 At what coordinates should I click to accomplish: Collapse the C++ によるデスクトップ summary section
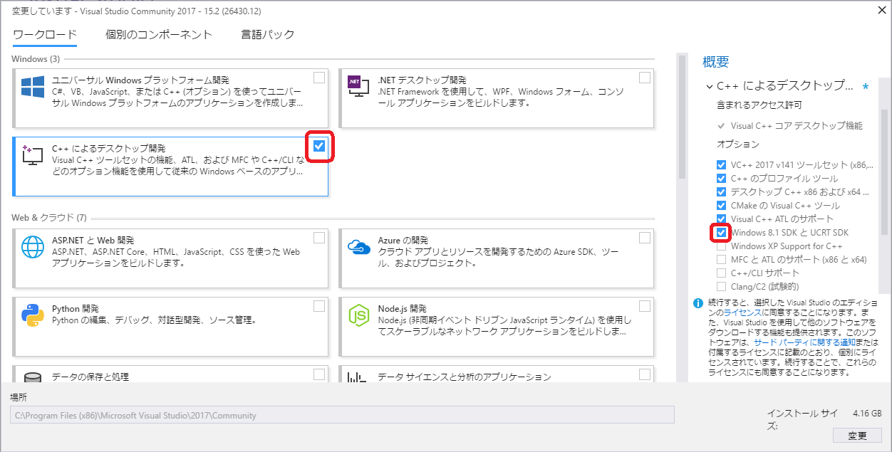[x=709, y=86]
